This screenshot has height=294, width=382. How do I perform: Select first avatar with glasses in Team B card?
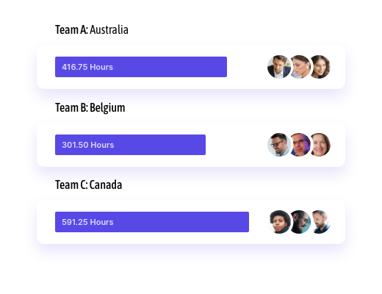pyautogui.click(x=279, y=145)
